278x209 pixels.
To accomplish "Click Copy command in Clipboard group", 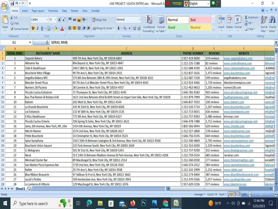I will (14, 23).
